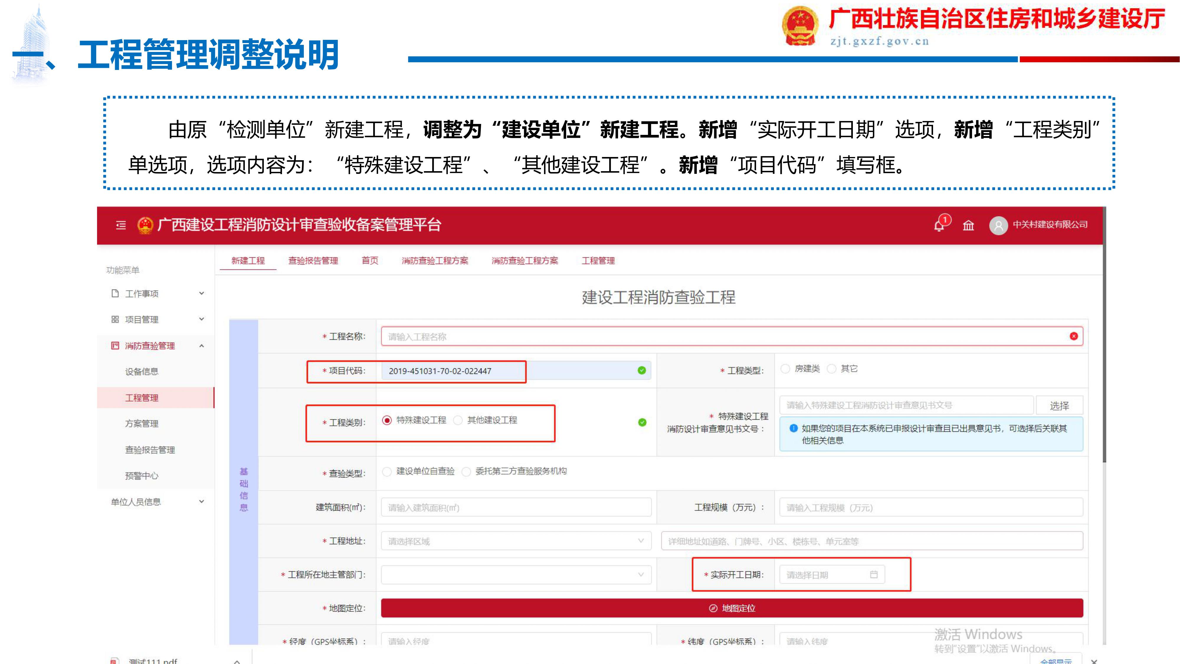Open the 首页 tab
This screenshot has width=1180, height=664.
click(370, 261)
